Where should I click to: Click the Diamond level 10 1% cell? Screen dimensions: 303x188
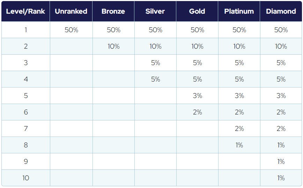click(281, 178)
